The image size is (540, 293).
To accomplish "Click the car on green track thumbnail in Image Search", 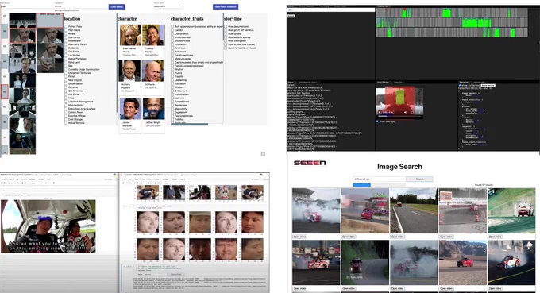I will [511, 210].
